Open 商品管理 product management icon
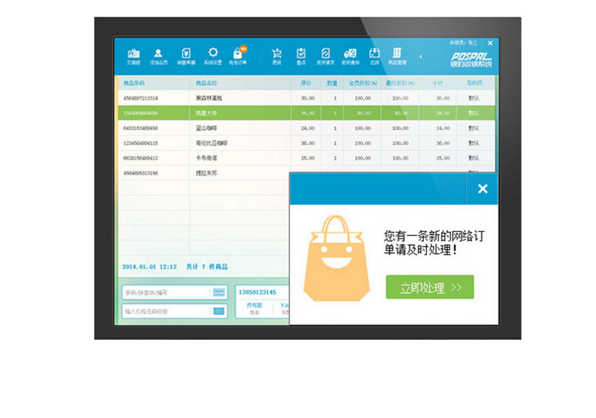Viewport: 596px width, 418px height. pos(397,56)
